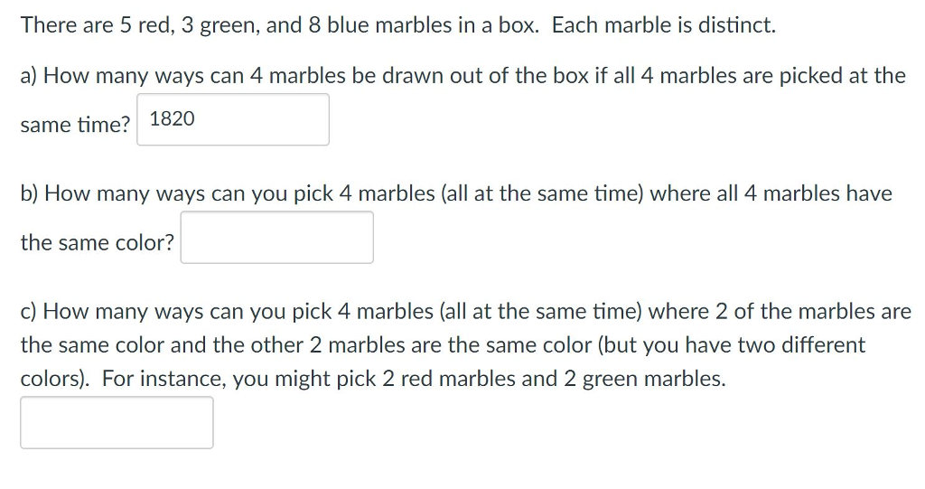Click the intro sentence about marbles in a box

[398, 25]
